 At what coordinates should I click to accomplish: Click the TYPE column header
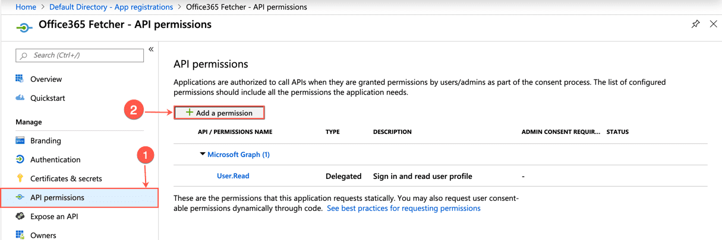click(333, 132)
